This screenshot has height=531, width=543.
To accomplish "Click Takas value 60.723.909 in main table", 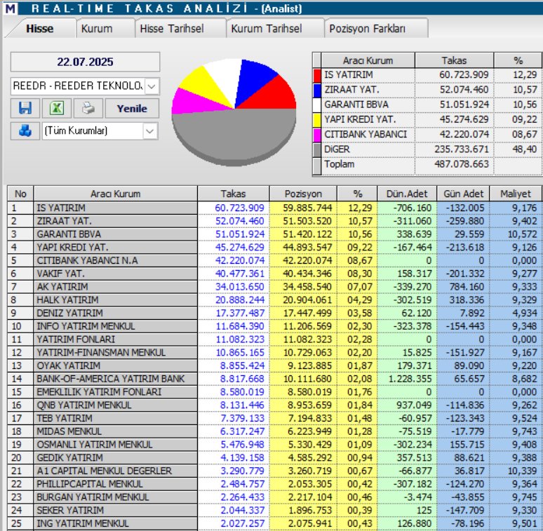I will (x=240, y=208).
